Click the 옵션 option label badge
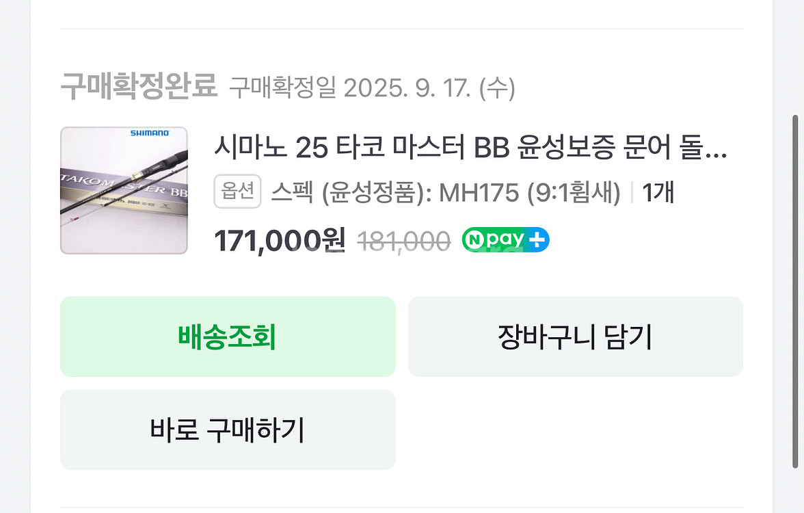This screenshot has width=804, height=513. [237, 192]
